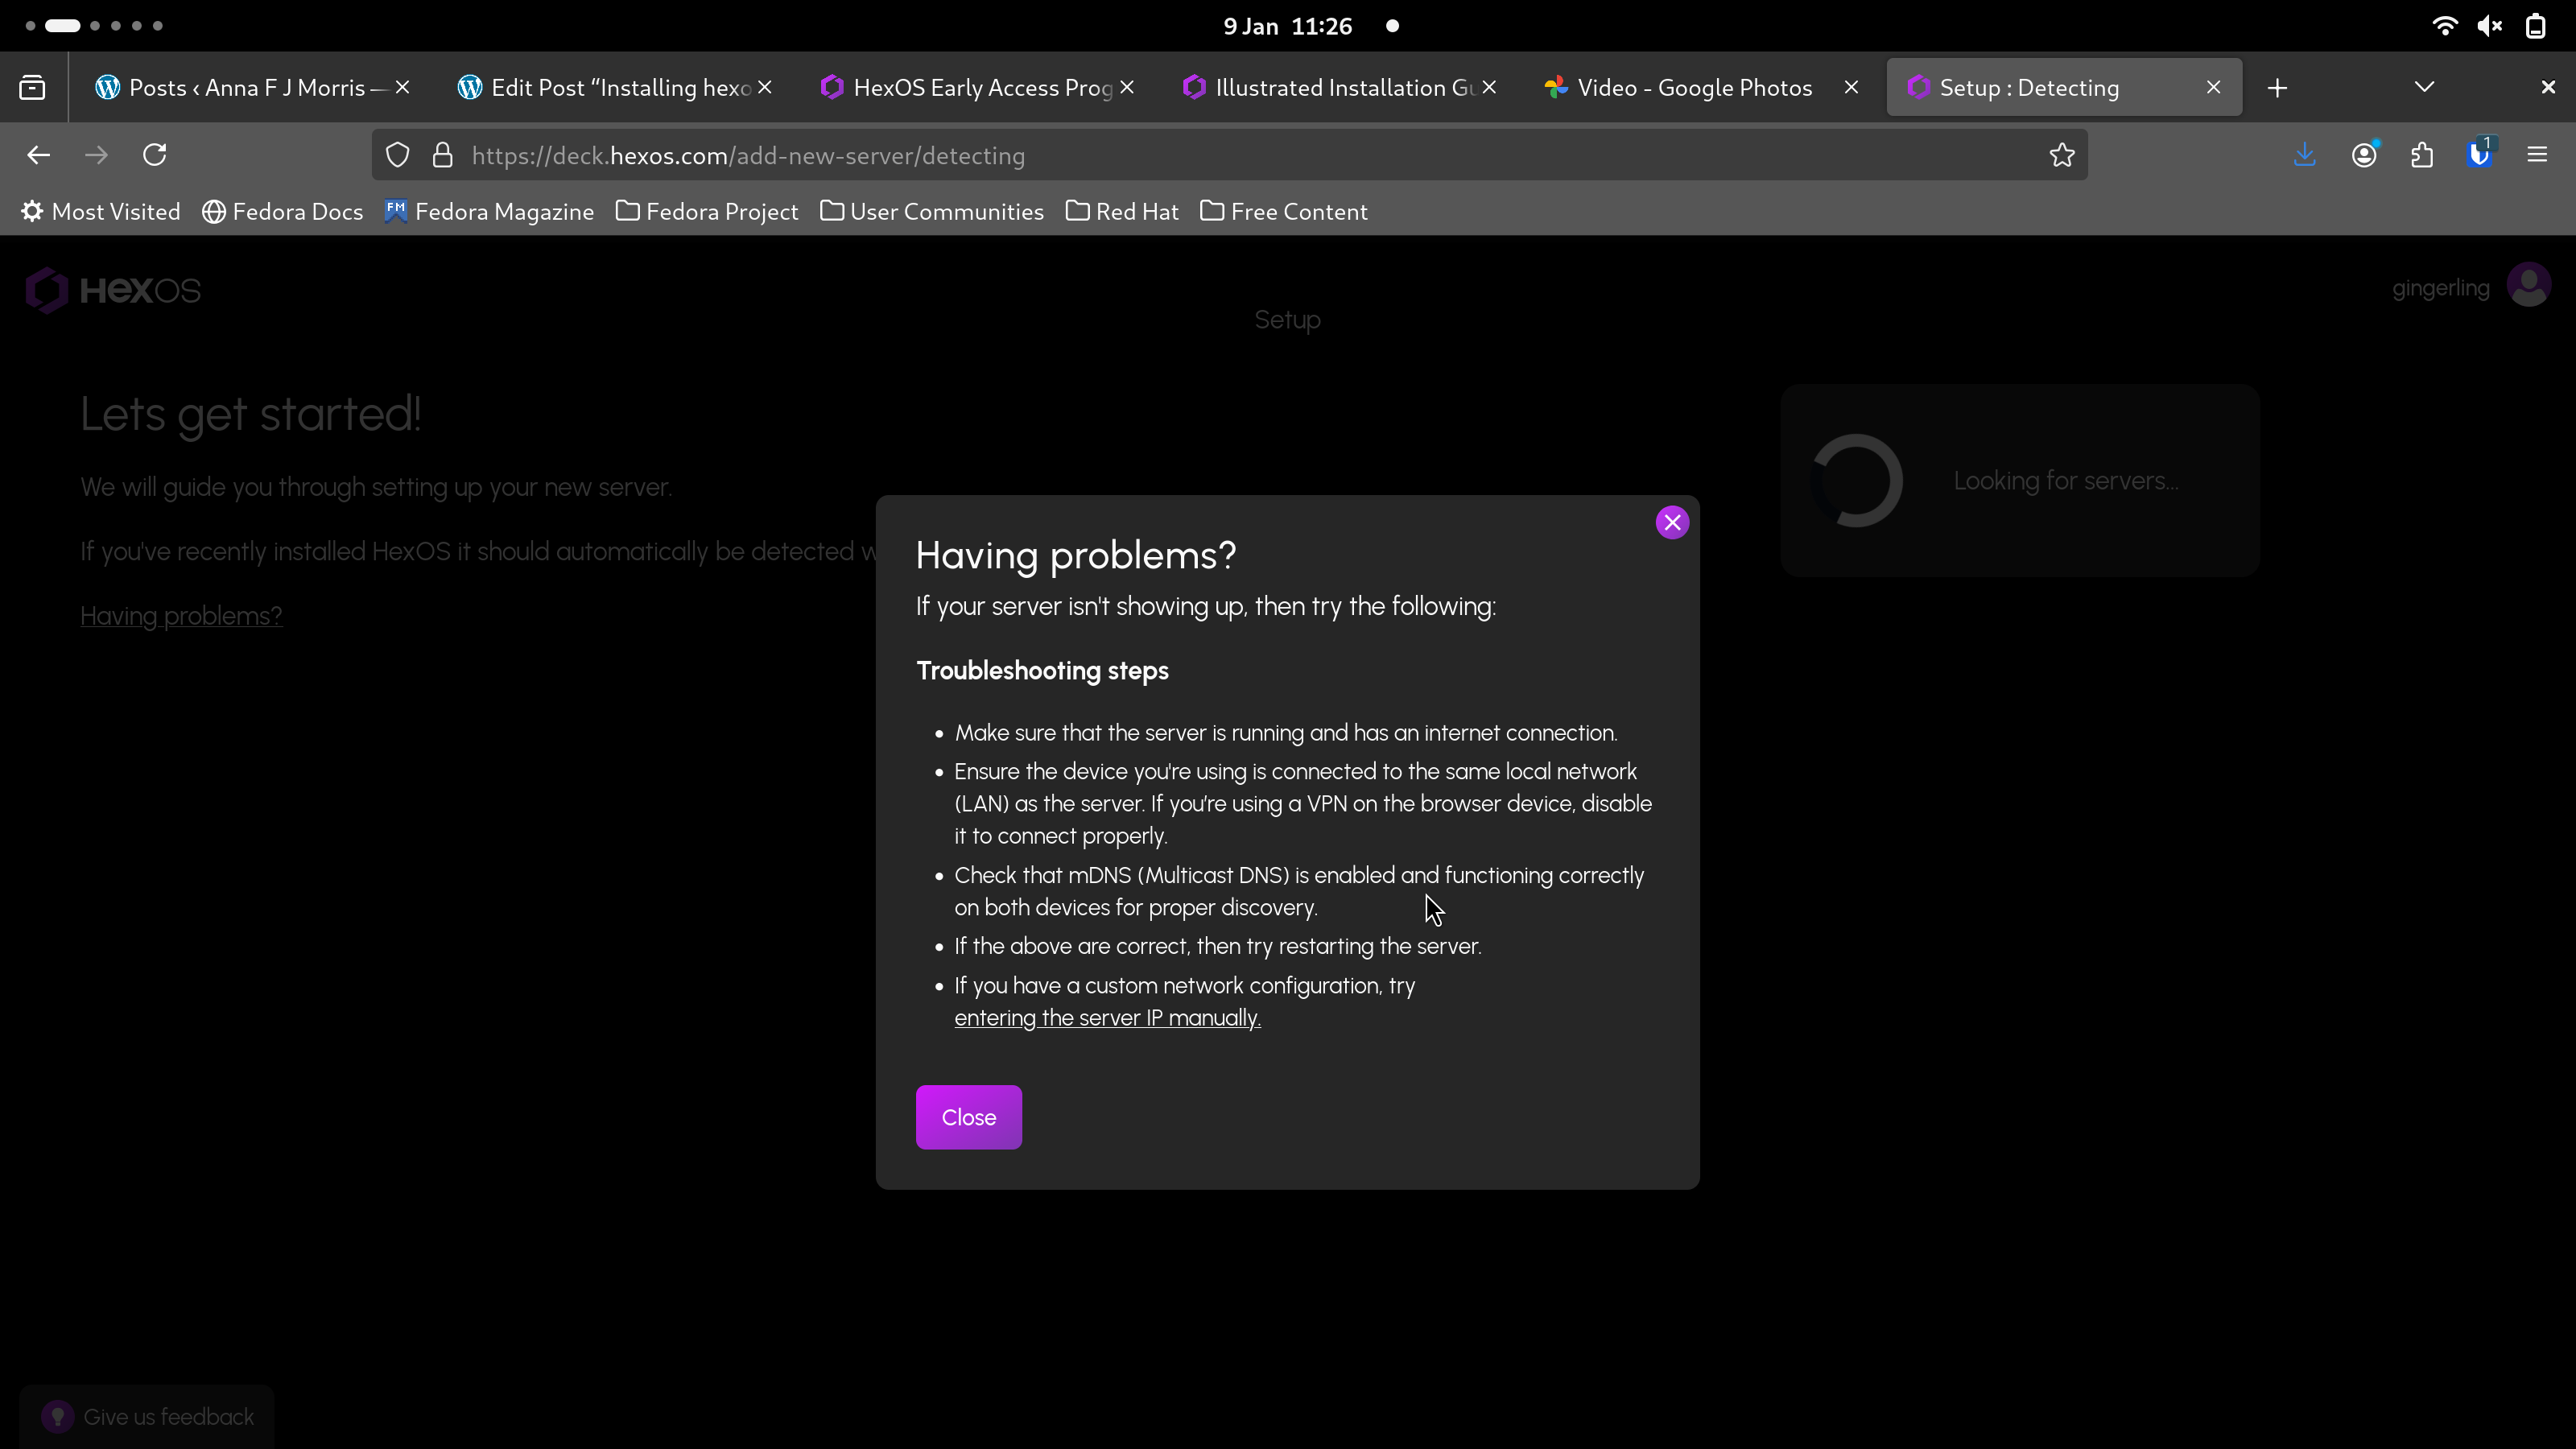Close the Posts ‹ Anna F J Morris tab
Viewport: 2576px width, 1449px height.
(x=402, y=88)
